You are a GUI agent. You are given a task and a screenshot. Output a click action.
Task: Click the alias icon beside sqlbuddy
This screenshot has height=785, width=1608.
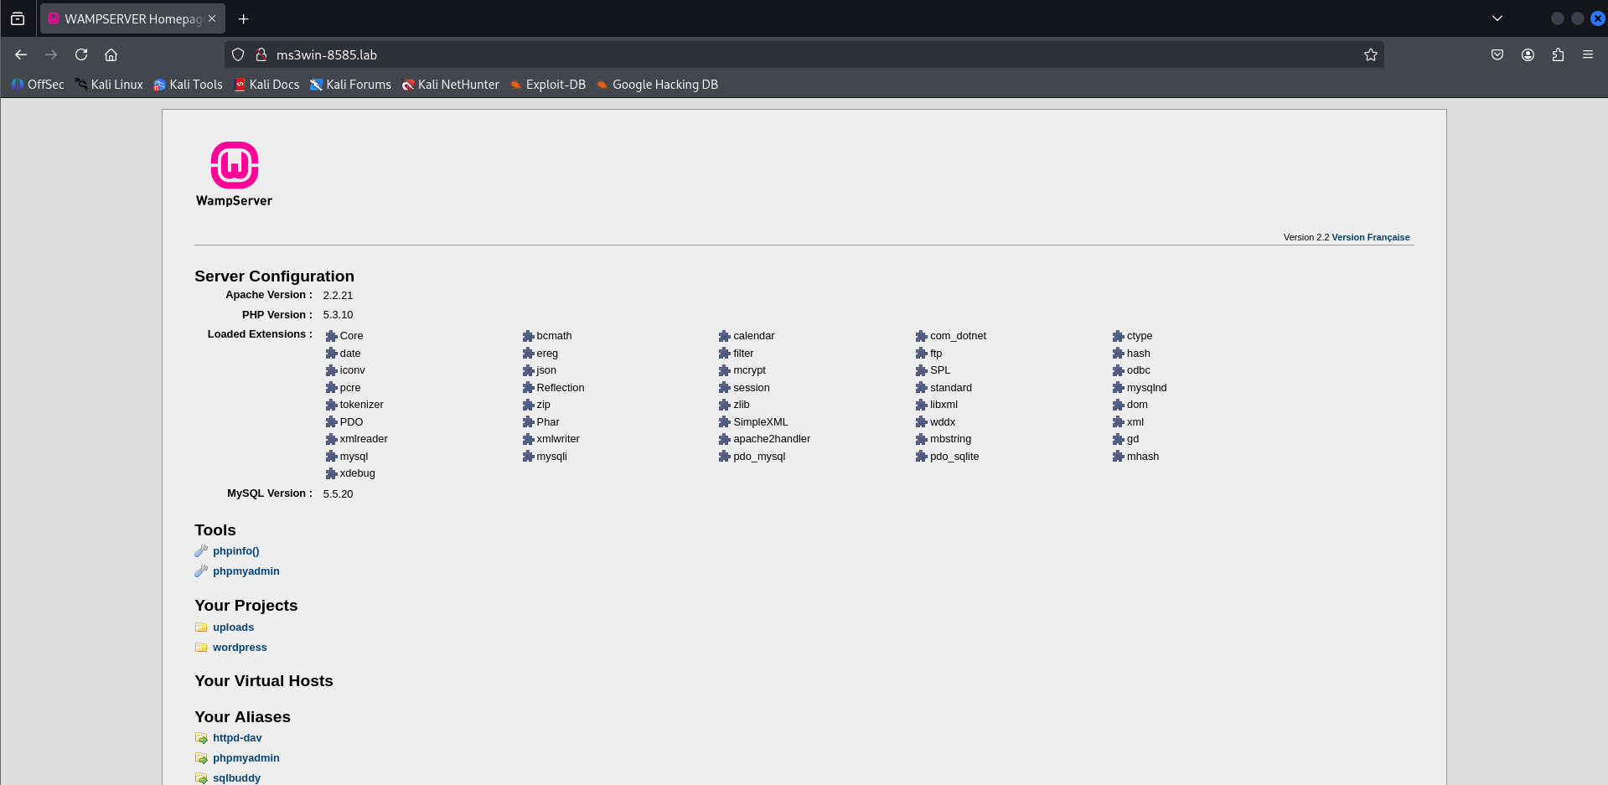tap(201, 778)
